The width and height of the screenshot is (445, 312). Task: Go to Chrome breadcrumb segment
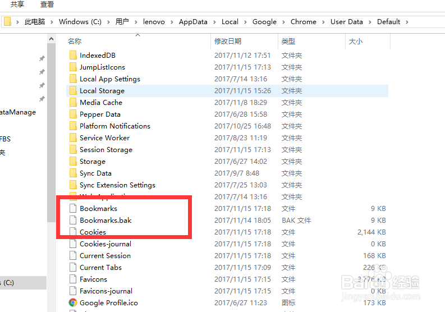pyautogui.click(x=304, y=22)
